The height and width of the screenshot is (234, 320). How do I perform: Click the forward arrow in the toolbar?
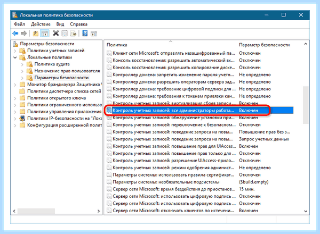coord(23,33)
